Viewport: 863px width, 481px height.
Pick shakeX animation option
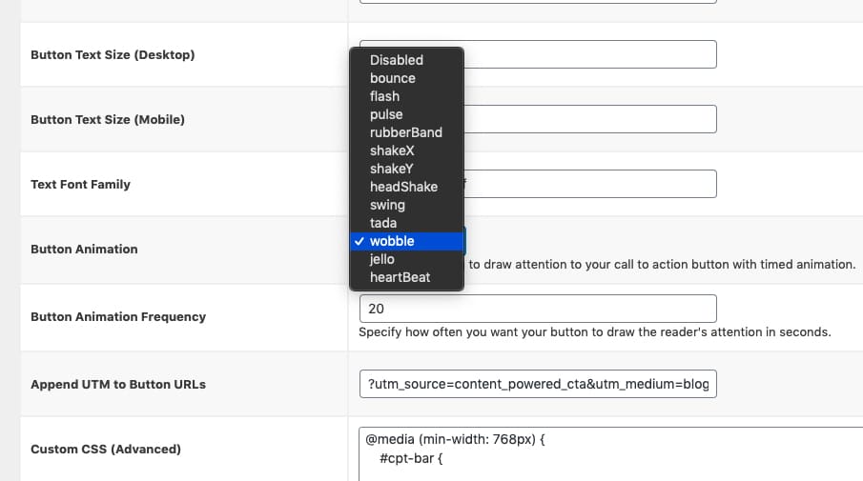[x=407, y=150]
